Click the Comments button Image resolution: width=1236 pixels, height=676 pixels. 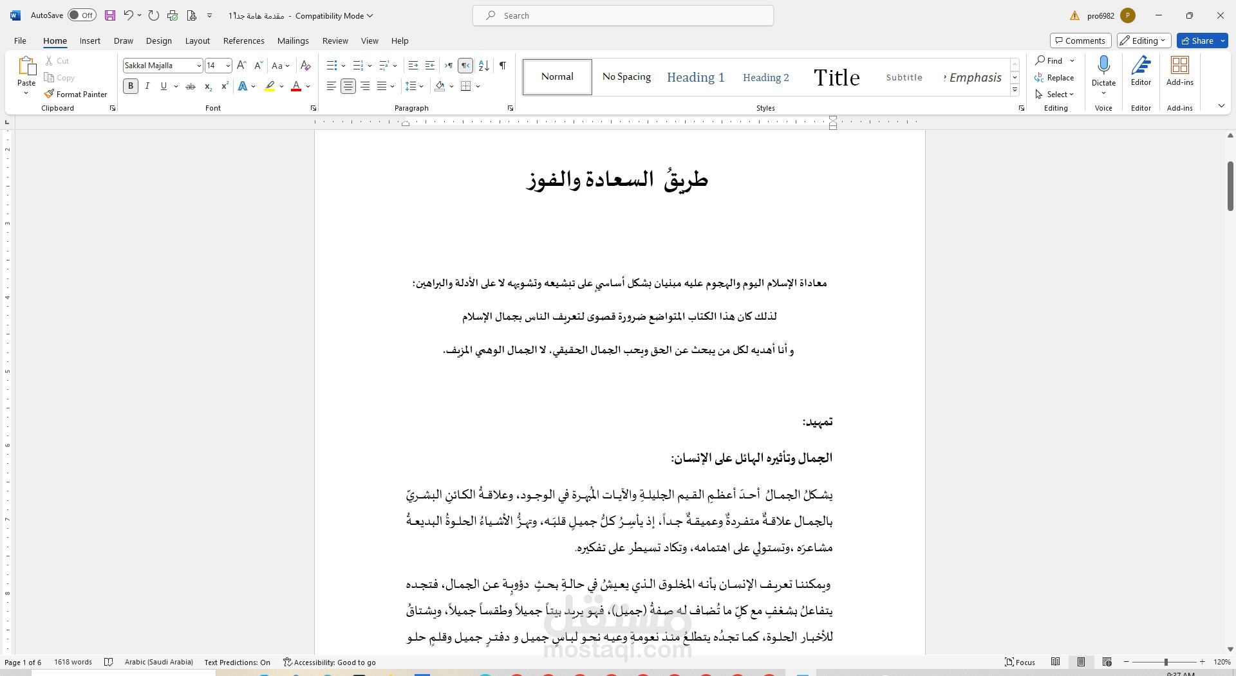pos(1080,41)
